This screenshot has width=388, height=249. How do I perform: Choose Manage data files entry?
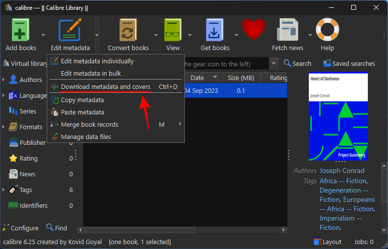tap(116, 137)
